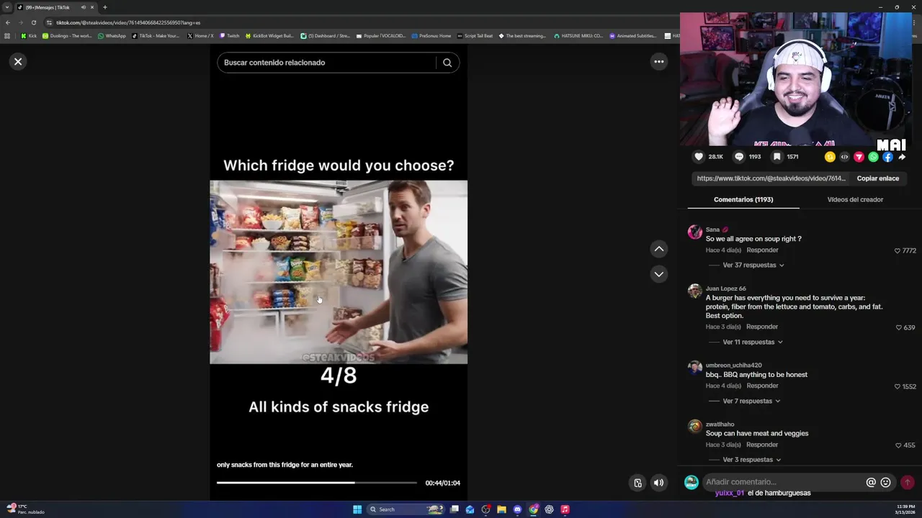Expand Ver 11 respuestas under Juan Lopez

[x=753, y=342]
